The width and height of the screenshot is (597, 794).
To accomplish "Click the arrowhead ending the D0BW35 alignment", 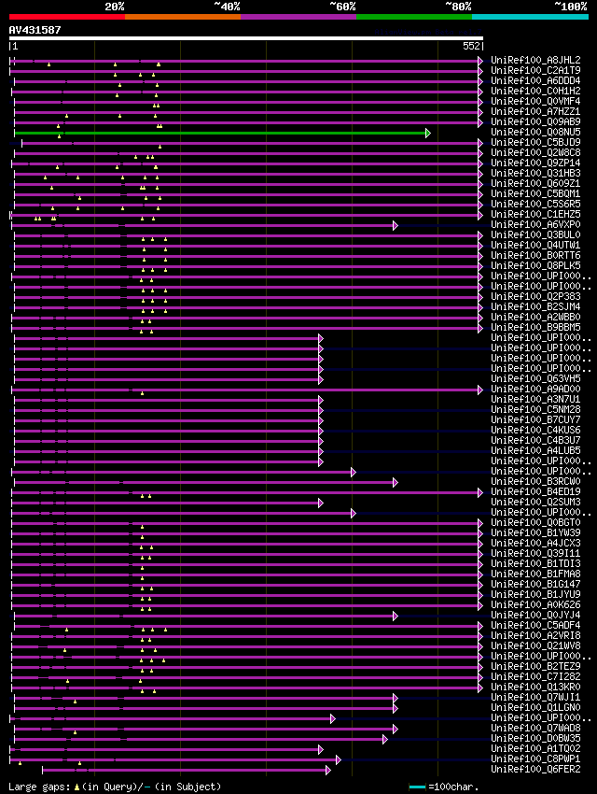I will pos(385,739).
